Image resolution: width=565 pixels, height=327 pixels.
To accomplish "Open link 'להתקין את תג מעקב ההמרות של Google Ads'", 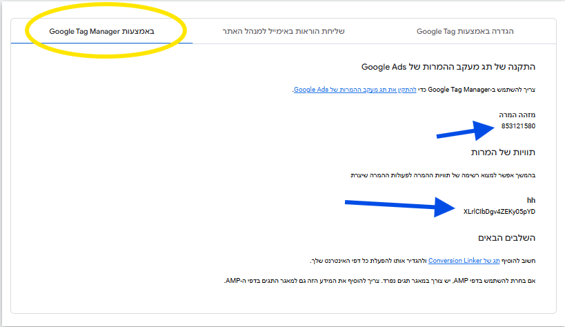I will (355, 90).
